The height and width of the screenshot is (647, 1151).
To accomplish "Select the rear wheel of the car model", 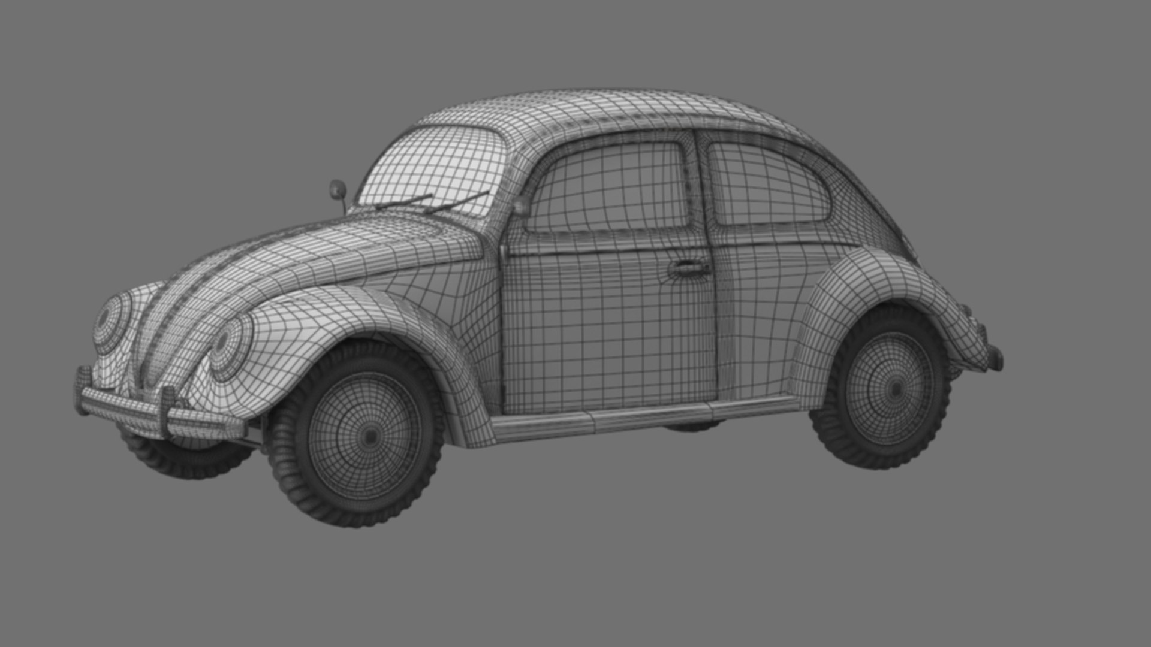I will [x=881, y=388].
